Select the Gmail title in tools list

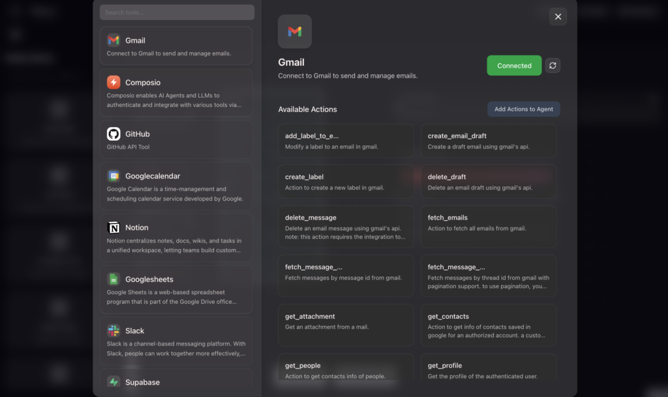point(135,40)
